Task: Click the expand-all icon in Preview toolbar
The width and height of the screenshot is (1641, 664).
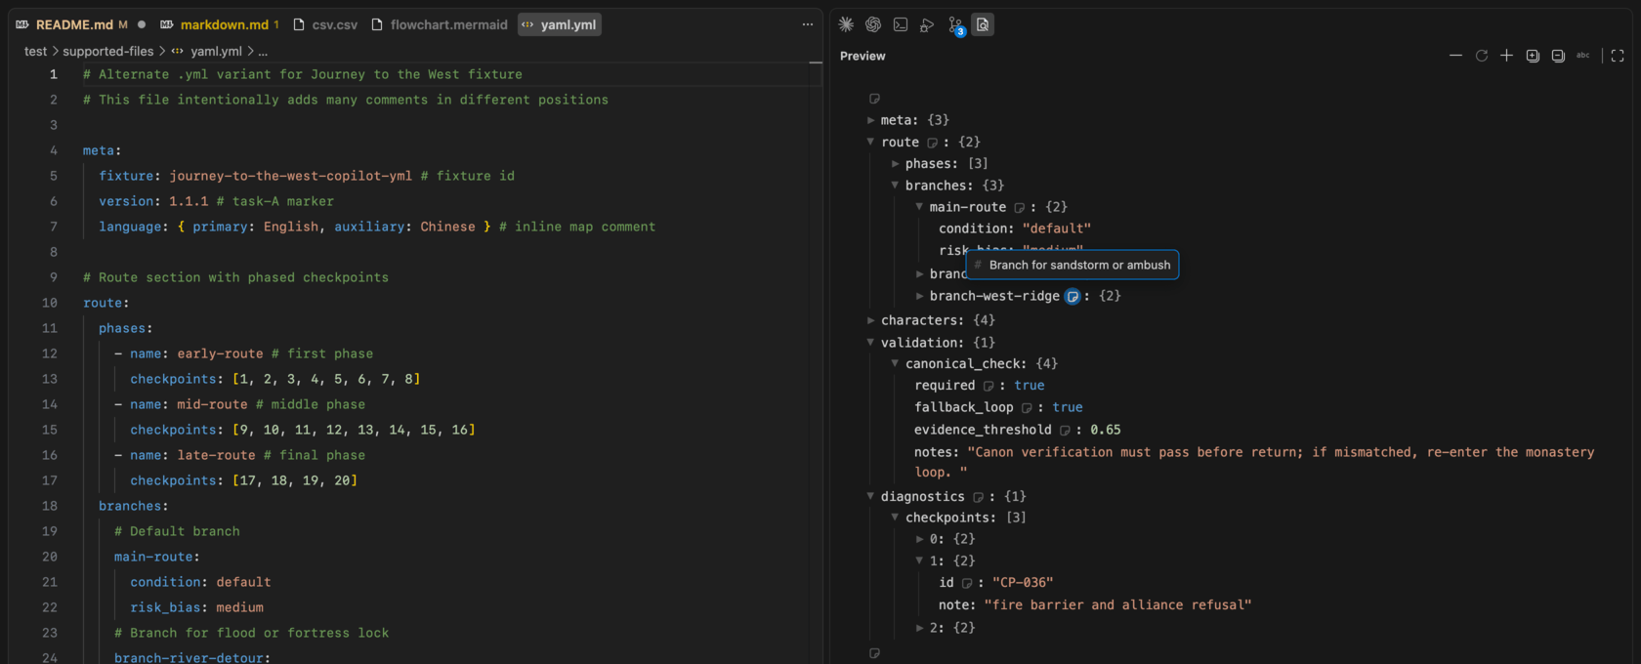Action: pos(1533,56)
